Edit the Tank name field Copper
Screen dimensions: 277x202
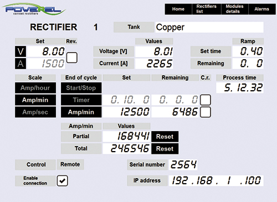209,27
